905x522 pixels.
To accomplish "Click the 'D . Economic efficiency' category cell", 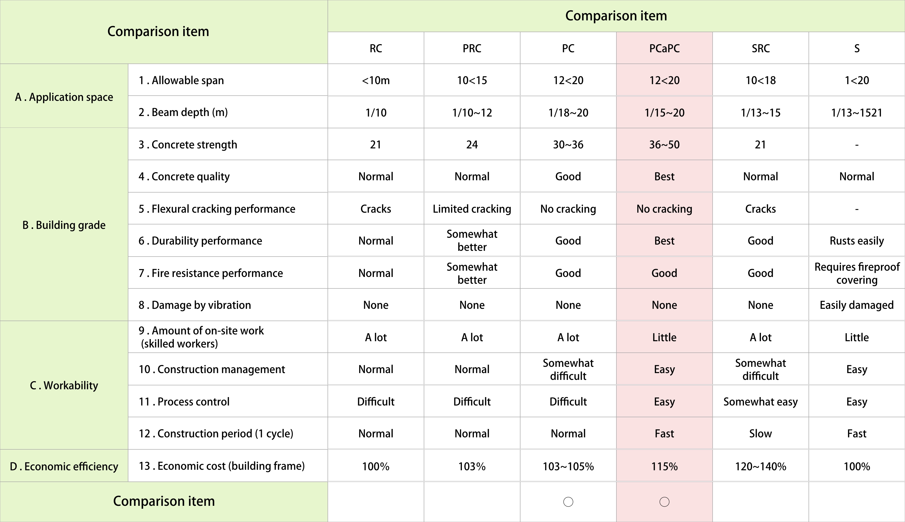I will click(64, 466).
